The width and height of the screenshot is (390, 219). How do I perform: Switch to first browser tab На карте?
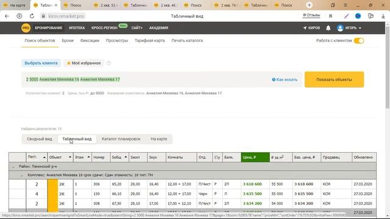click(x=15, y=5)
